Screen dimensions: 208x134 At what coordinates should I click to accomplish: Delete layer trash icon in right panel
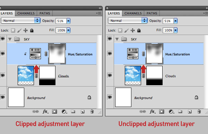point(199,111)
